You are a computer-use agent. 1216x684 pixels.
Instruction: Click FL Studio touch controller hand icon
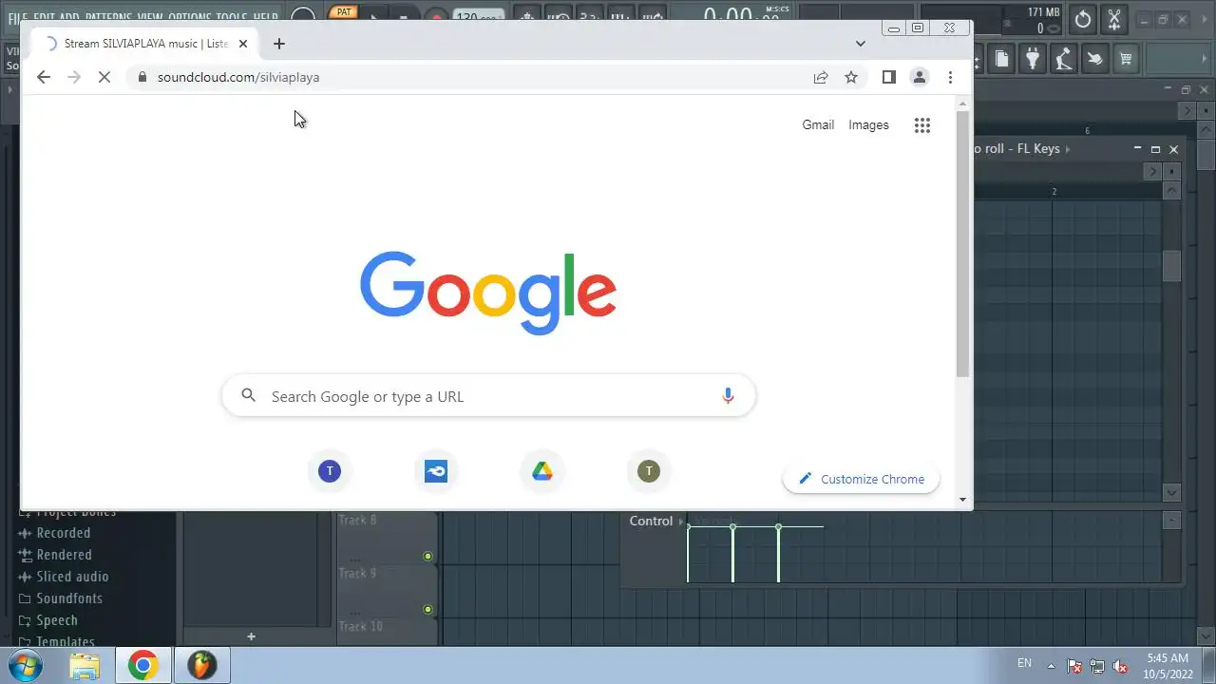pos(1095,59)
